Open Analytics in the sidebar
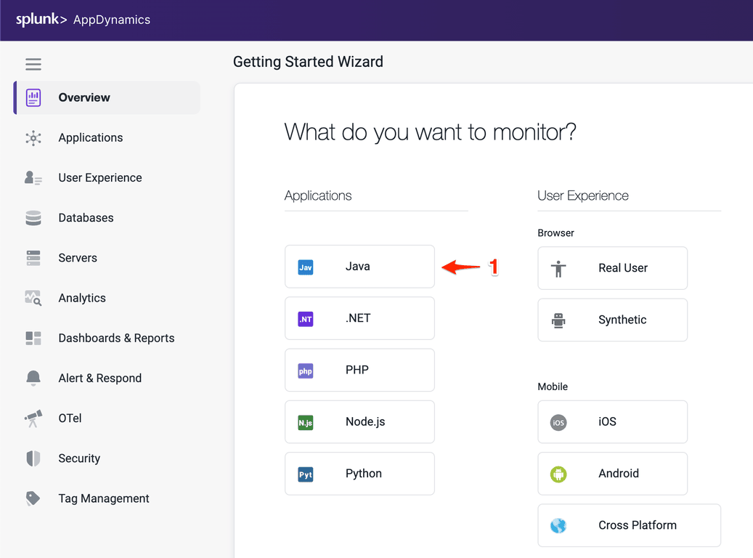This screenshot has height=558, width=753. 82,298
